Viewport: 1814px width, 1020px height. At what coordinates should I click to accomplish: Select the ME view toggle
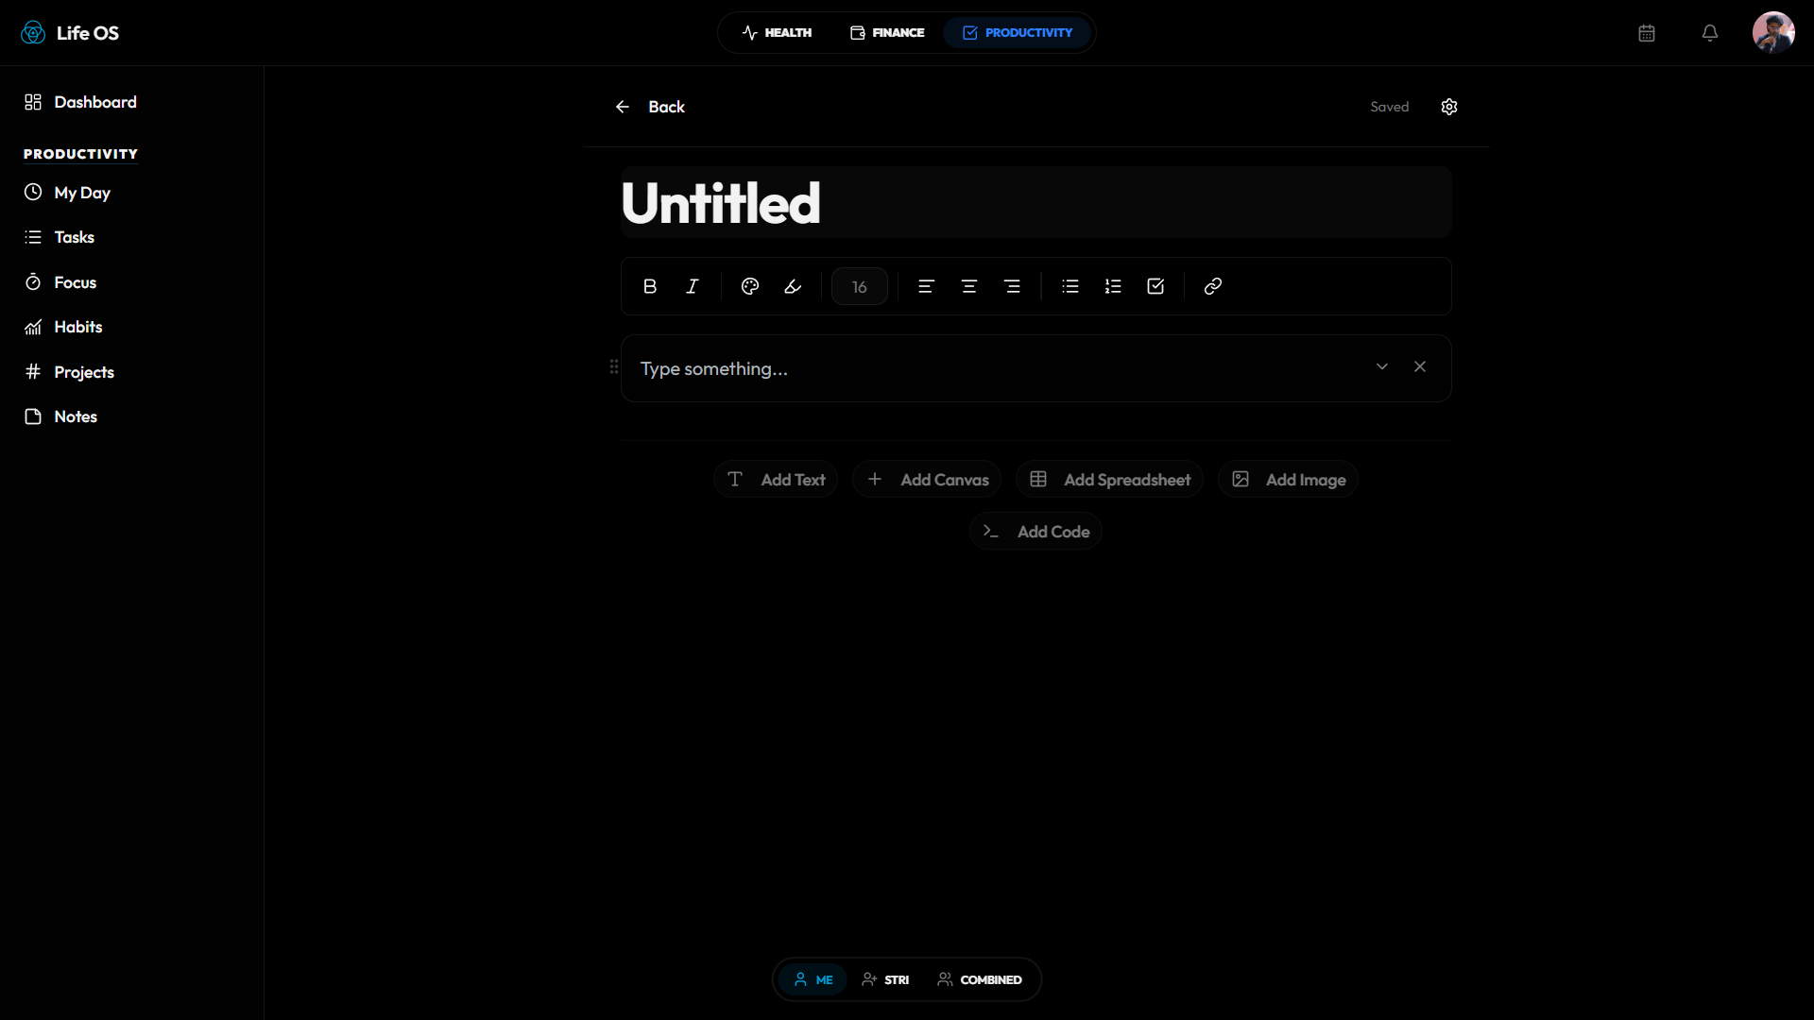click(x=813, y=980)
